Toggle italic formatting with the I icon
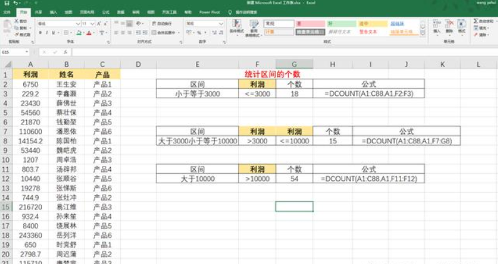Viewport: 498px width, 264px height. [x=47, y=33]
